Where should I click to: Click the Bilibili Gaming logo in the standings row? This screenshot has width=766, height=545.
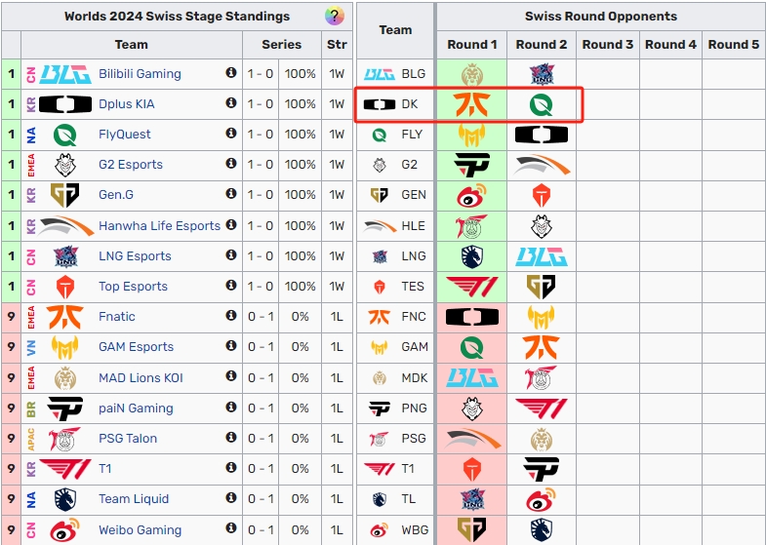(65, 74)
